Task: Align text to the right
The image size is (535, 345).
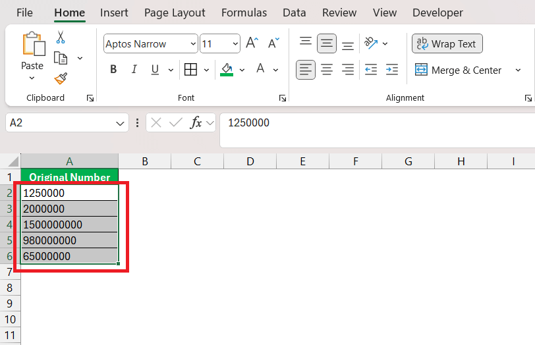Action: [x=348, y=70]
